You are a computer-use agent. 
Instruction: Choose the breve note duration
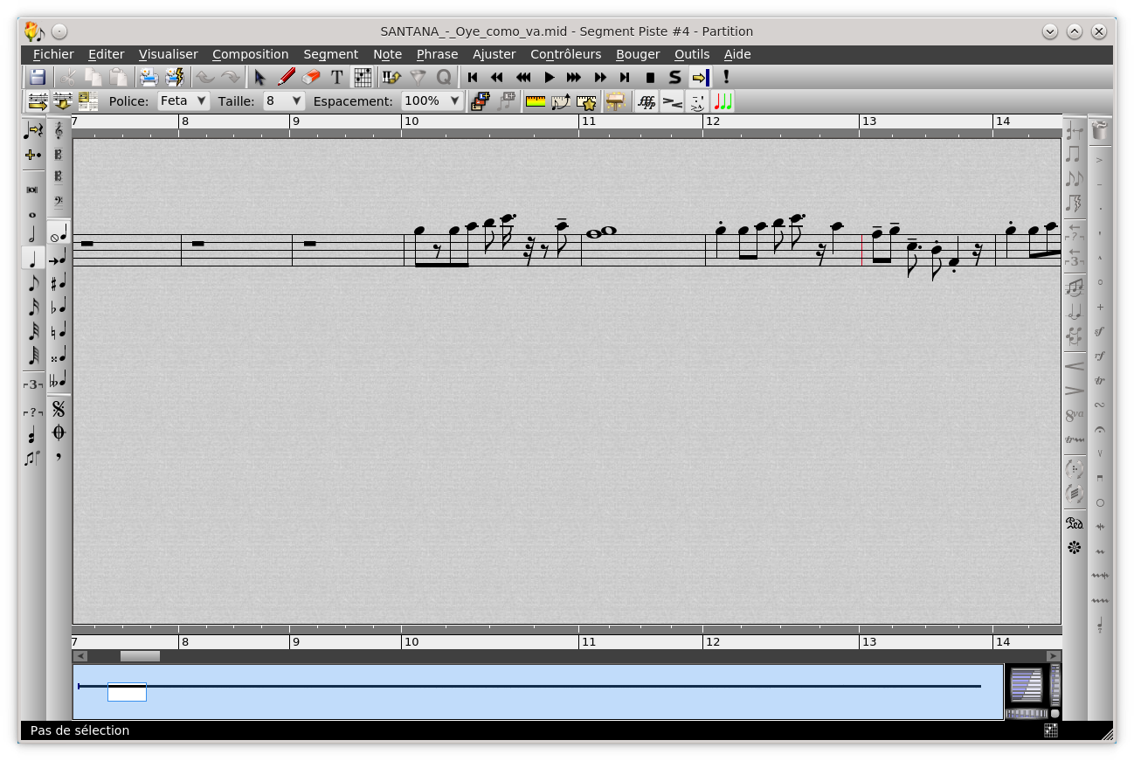pos(33,190)
